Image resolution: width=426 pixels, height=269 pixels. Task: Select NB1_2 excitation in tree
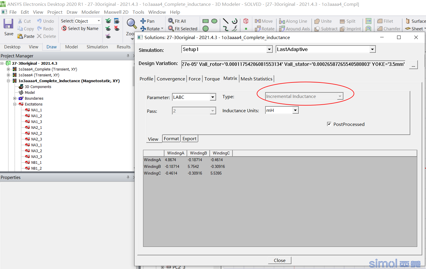[36, 168]
